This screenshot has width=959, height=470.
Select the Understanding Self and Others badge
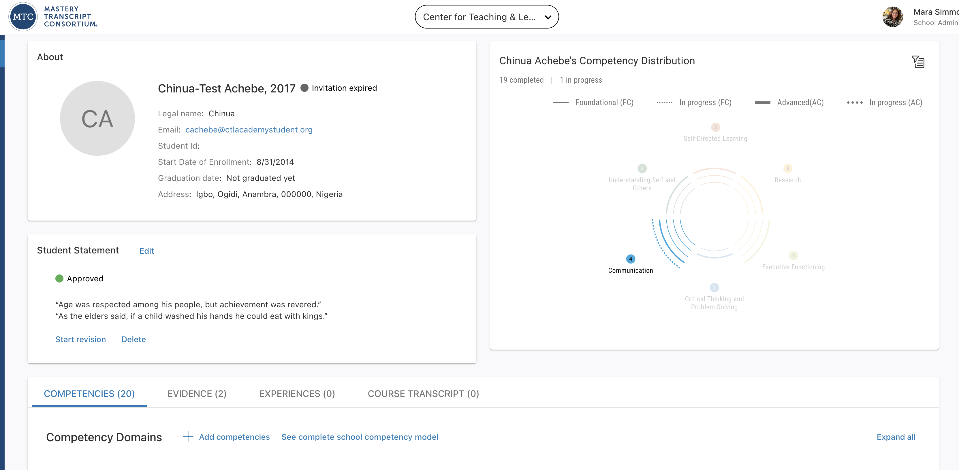point(642,168)
